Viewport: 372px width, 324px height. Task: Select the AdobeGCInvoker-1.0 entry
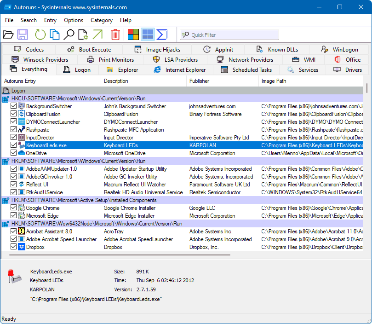click(x=49, y=176)
